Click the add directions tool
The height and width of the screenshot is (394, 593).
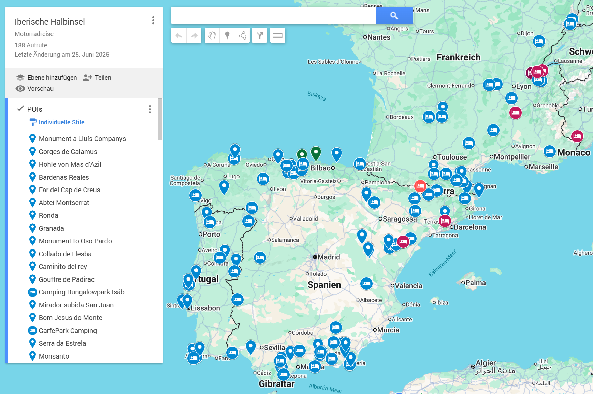click(x=260, y=35)
